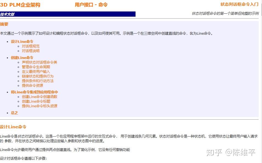Select the 对话框说明 link
The width and height of the screenshot is (262, 163).
[x=30, y=51]
